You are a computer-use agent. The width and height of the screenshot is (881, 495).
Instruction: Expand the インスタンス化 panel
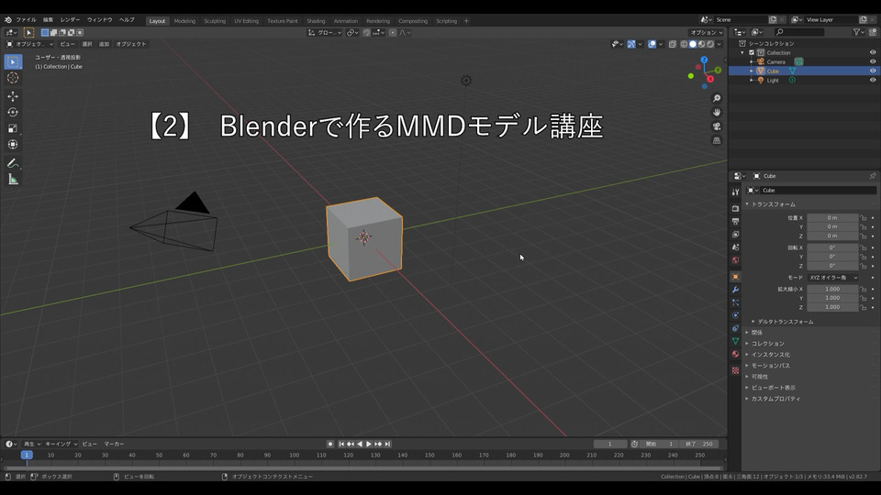click(770, 355)
